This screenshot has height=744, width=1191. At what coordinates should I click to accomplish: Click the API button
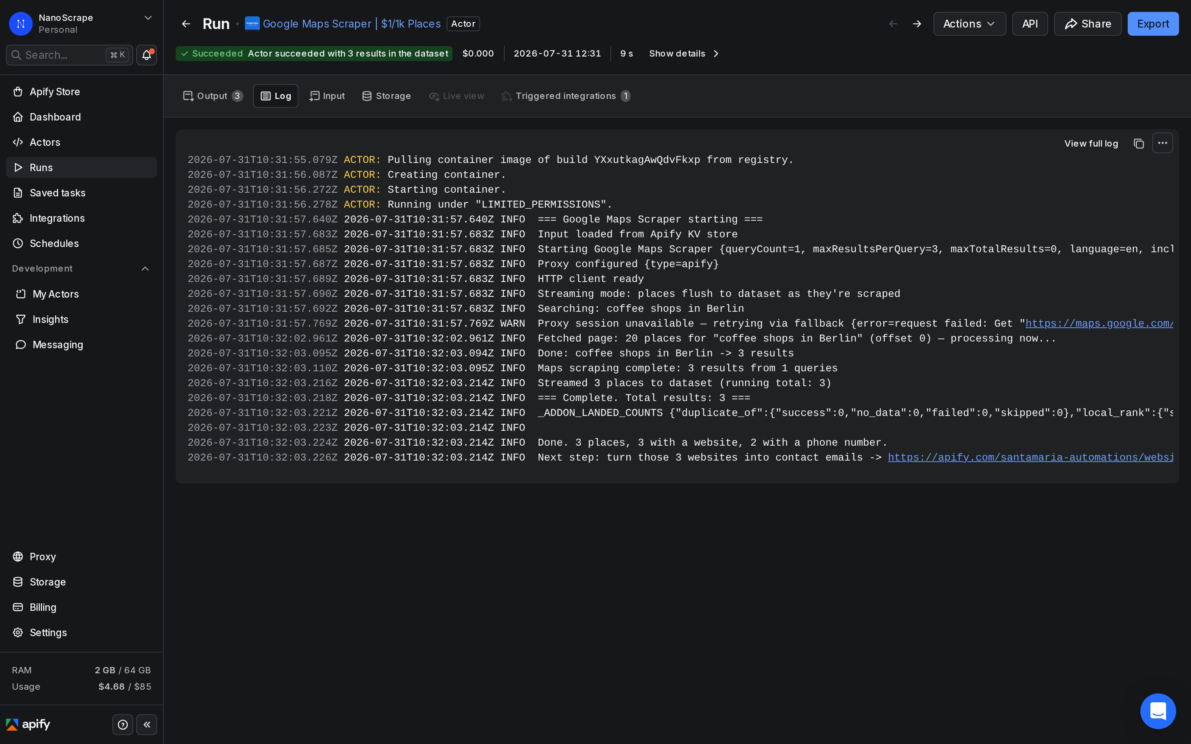tap(1029, 23)
